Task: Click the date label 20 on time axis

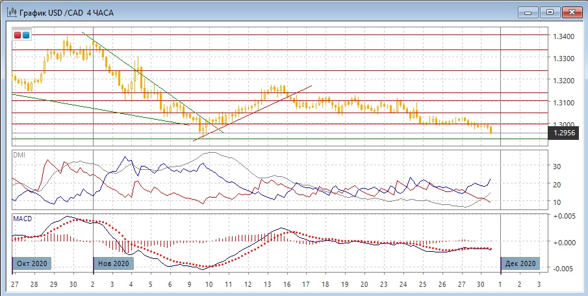Action: pos(364,284)
